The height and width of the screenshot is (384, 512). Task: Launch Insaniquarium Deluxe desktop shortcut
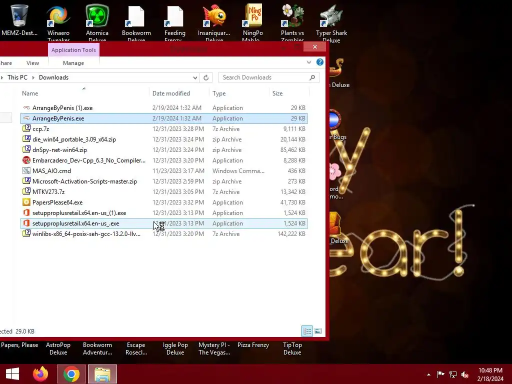214,15
